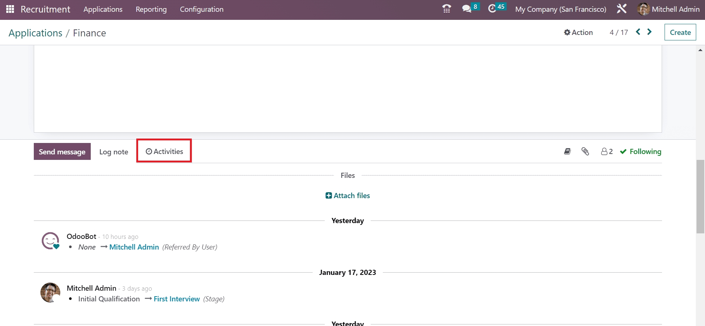
Task: Switch to the Log note tab
Action: pos(114,152)
